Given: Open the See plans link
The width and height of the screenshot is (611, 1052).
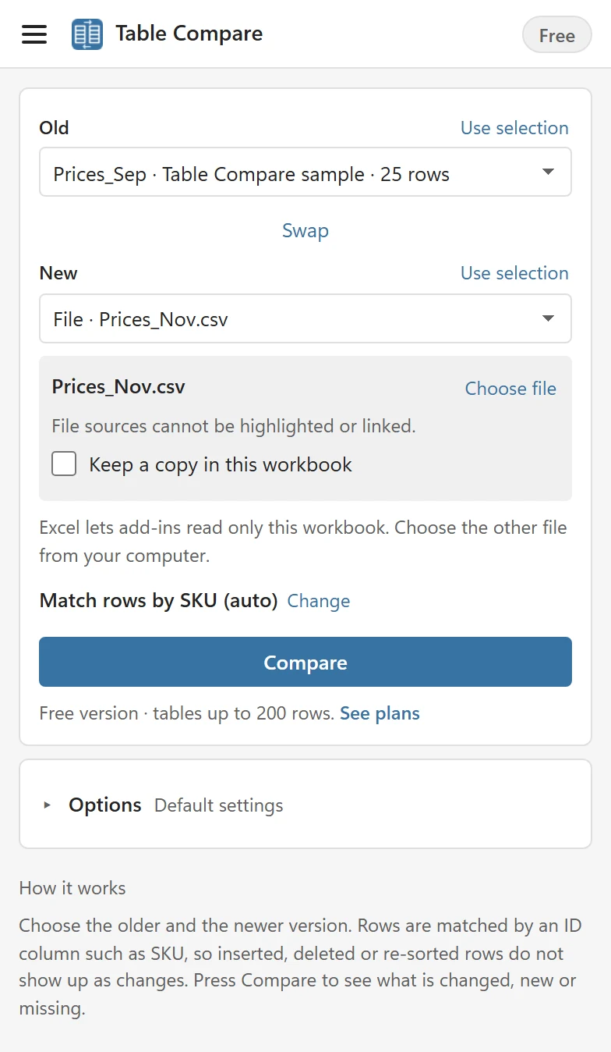Looking at the screenshot, I should (380, 713).
